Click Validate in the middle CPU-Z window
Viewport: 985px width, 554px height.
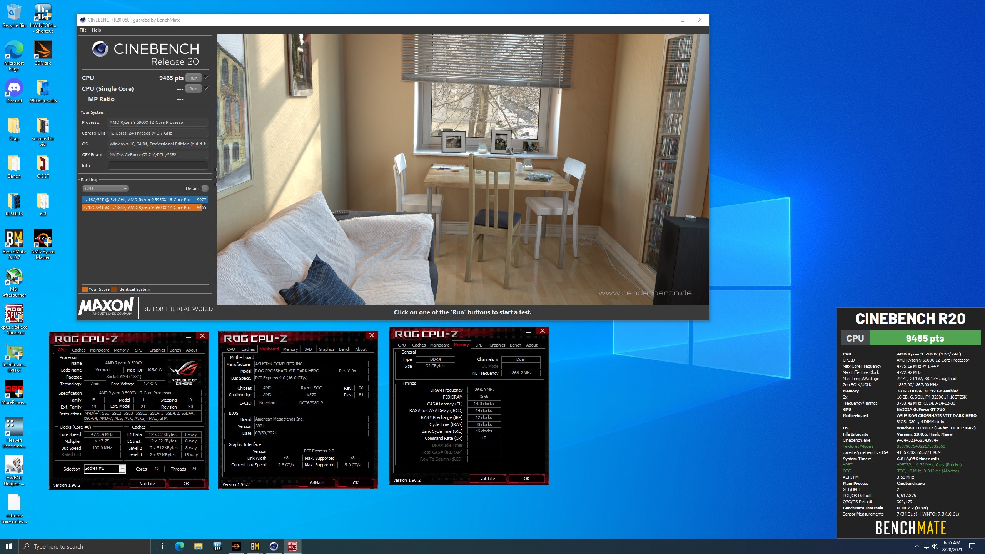(x=317, y=483)
